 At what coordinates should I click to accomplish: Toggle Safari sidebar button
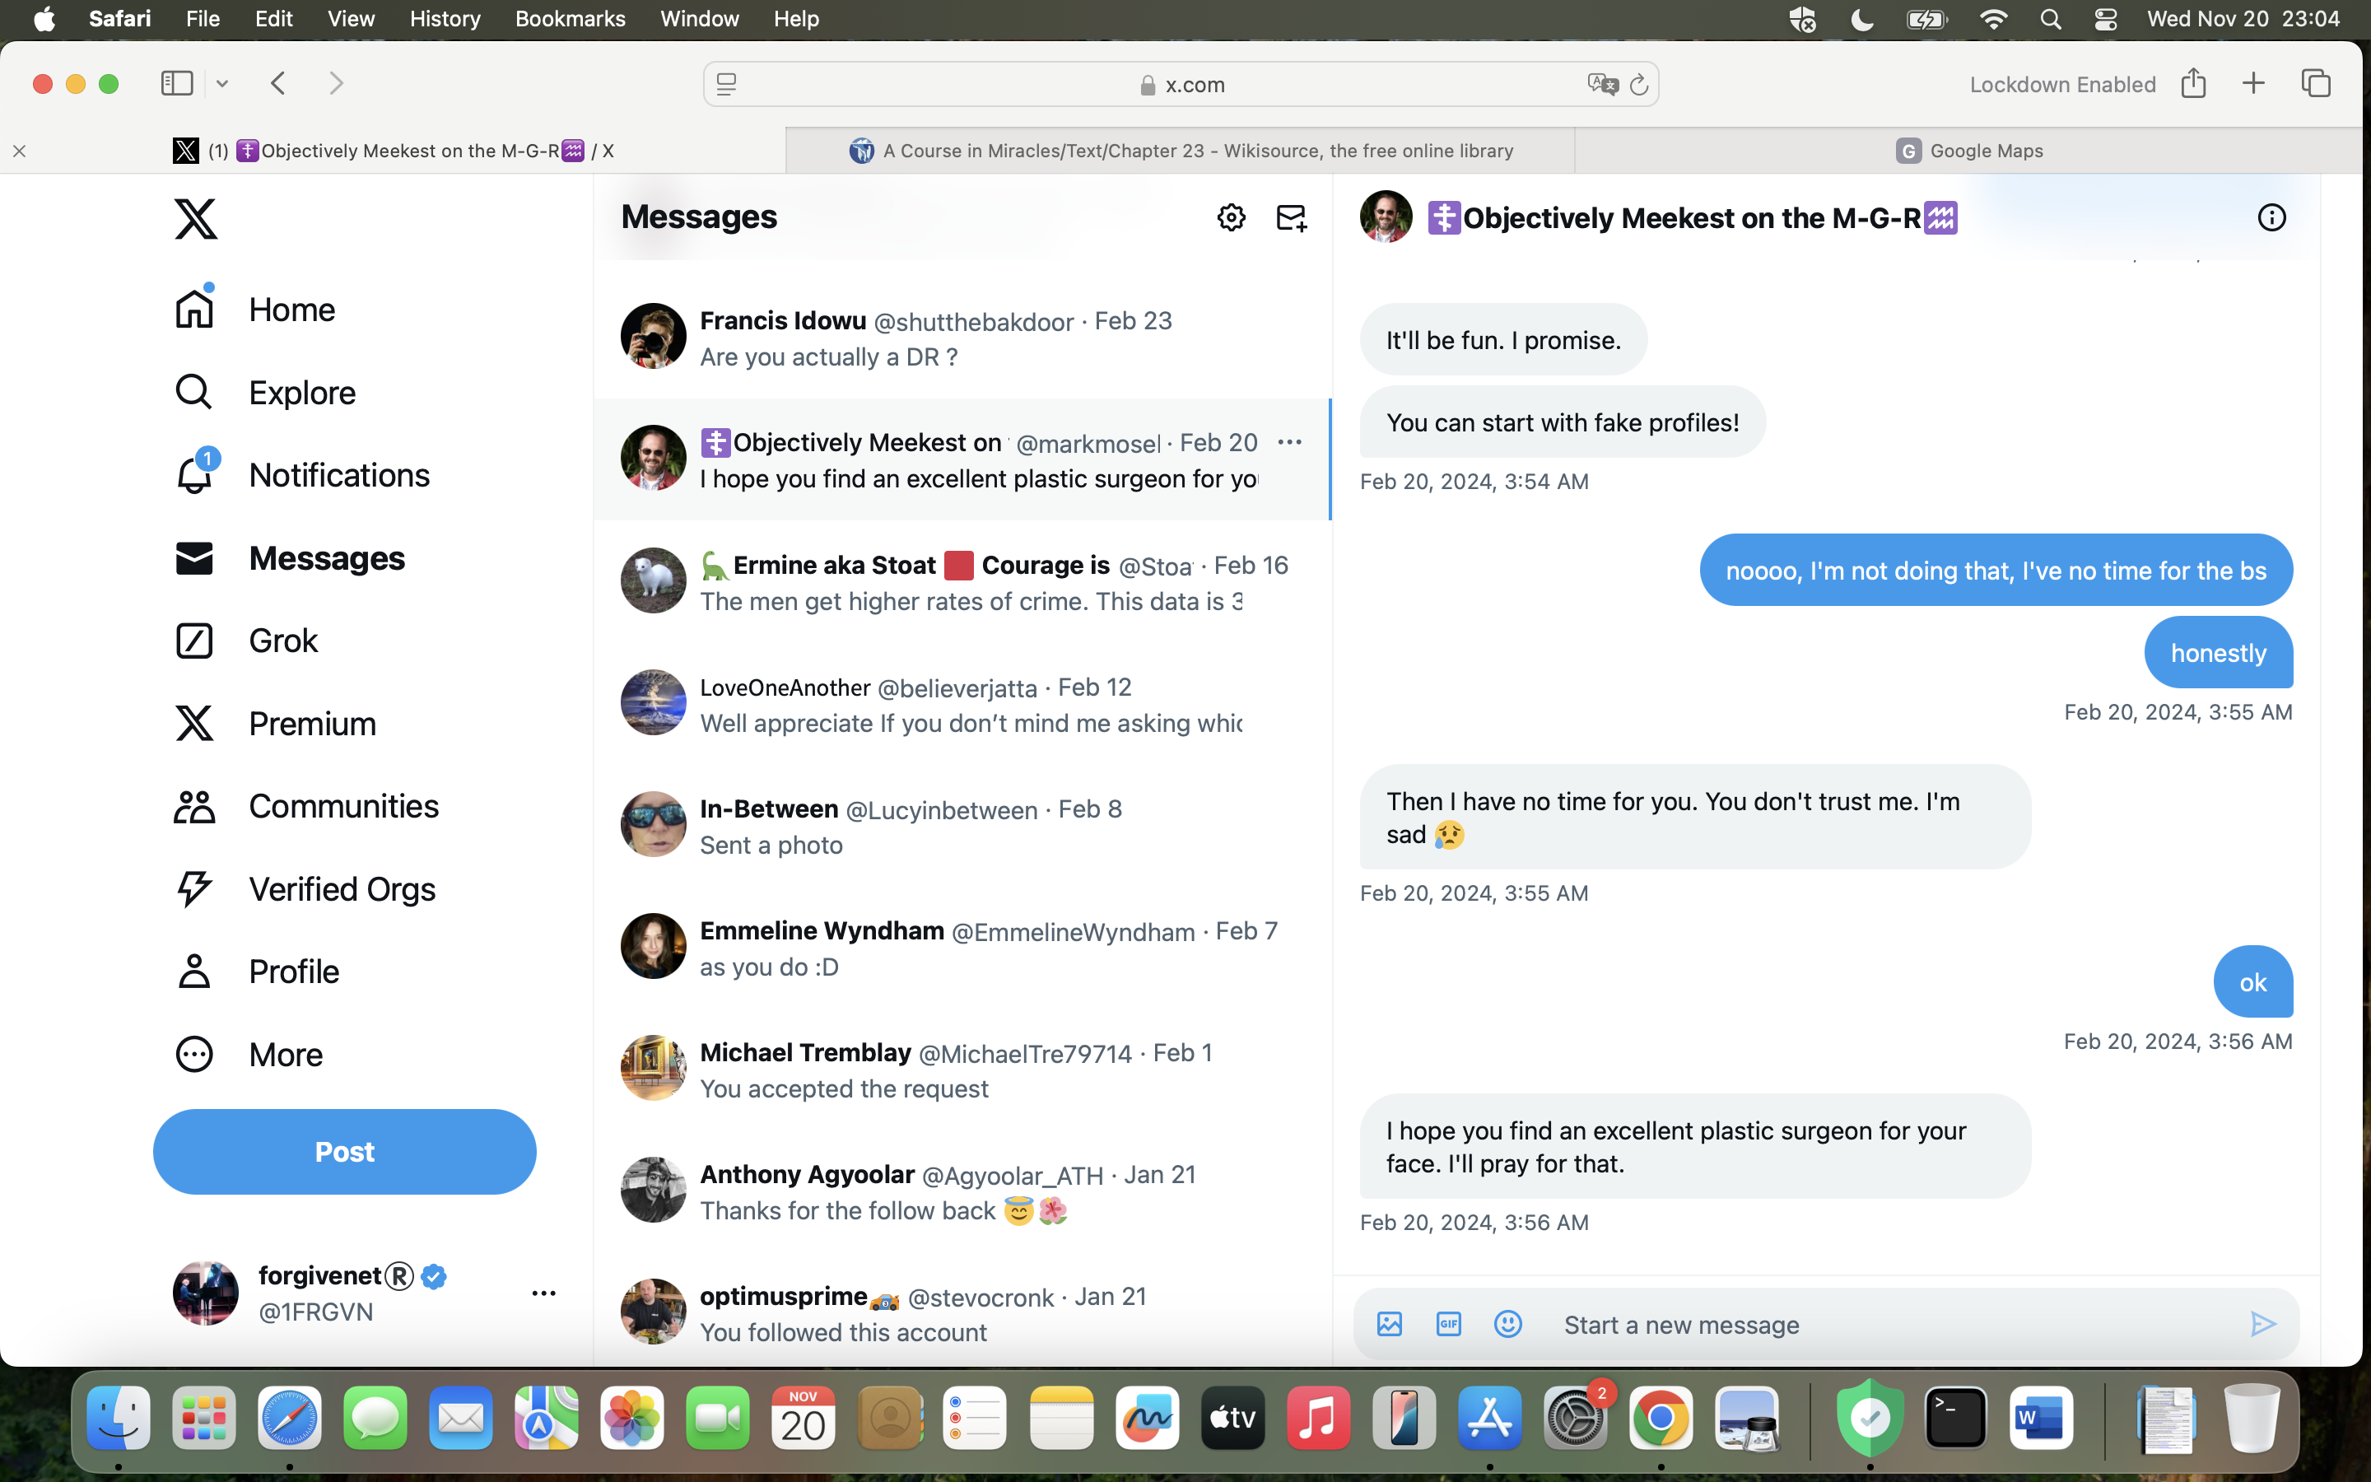177,83
